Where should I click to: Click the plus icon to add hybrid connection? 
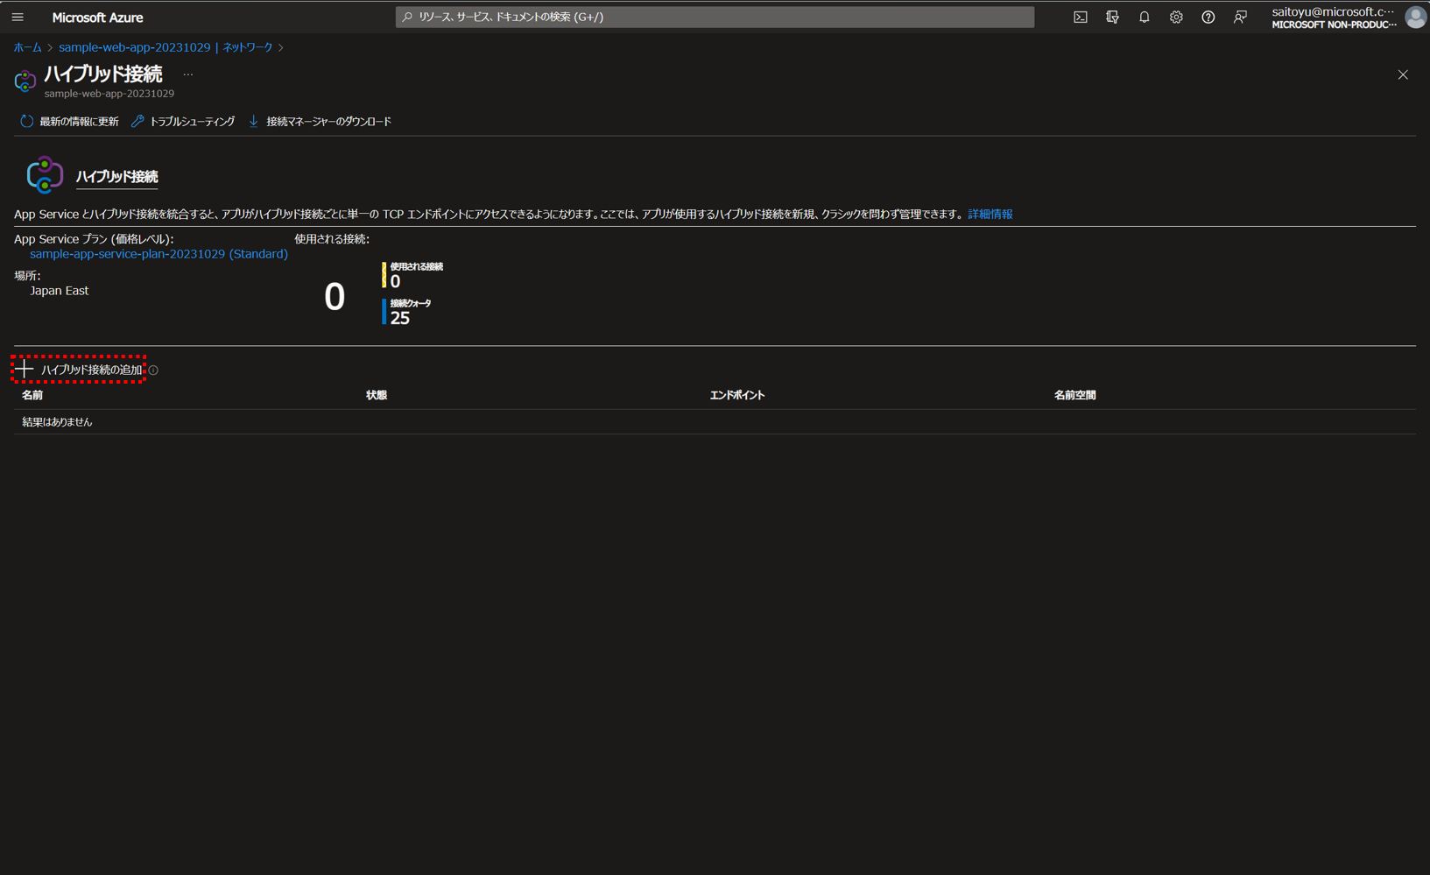point(25,370)
